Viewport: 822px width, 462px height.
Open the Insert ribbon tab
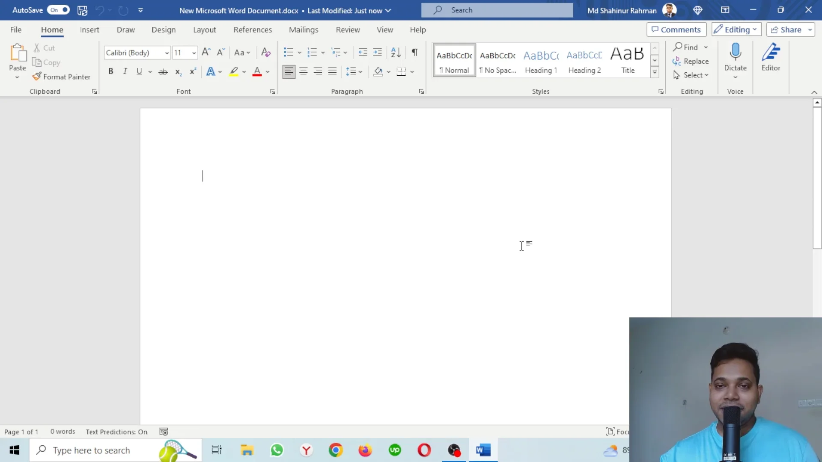click(x=89, y=30)
